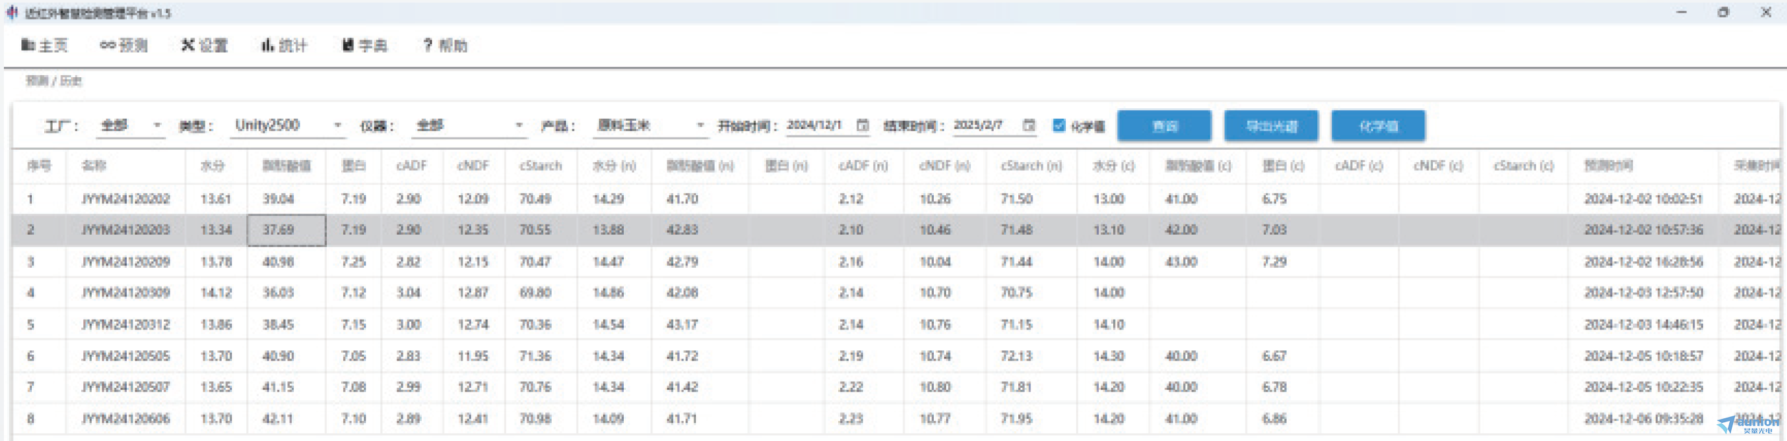1787x441 pixels.
Task: Toggle the 化学值 checkbox
Action: [x=1059, y=125]
